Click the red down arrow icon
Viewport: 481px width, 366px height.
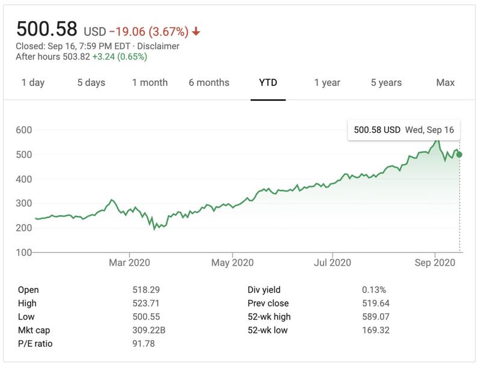coord(196,31)
